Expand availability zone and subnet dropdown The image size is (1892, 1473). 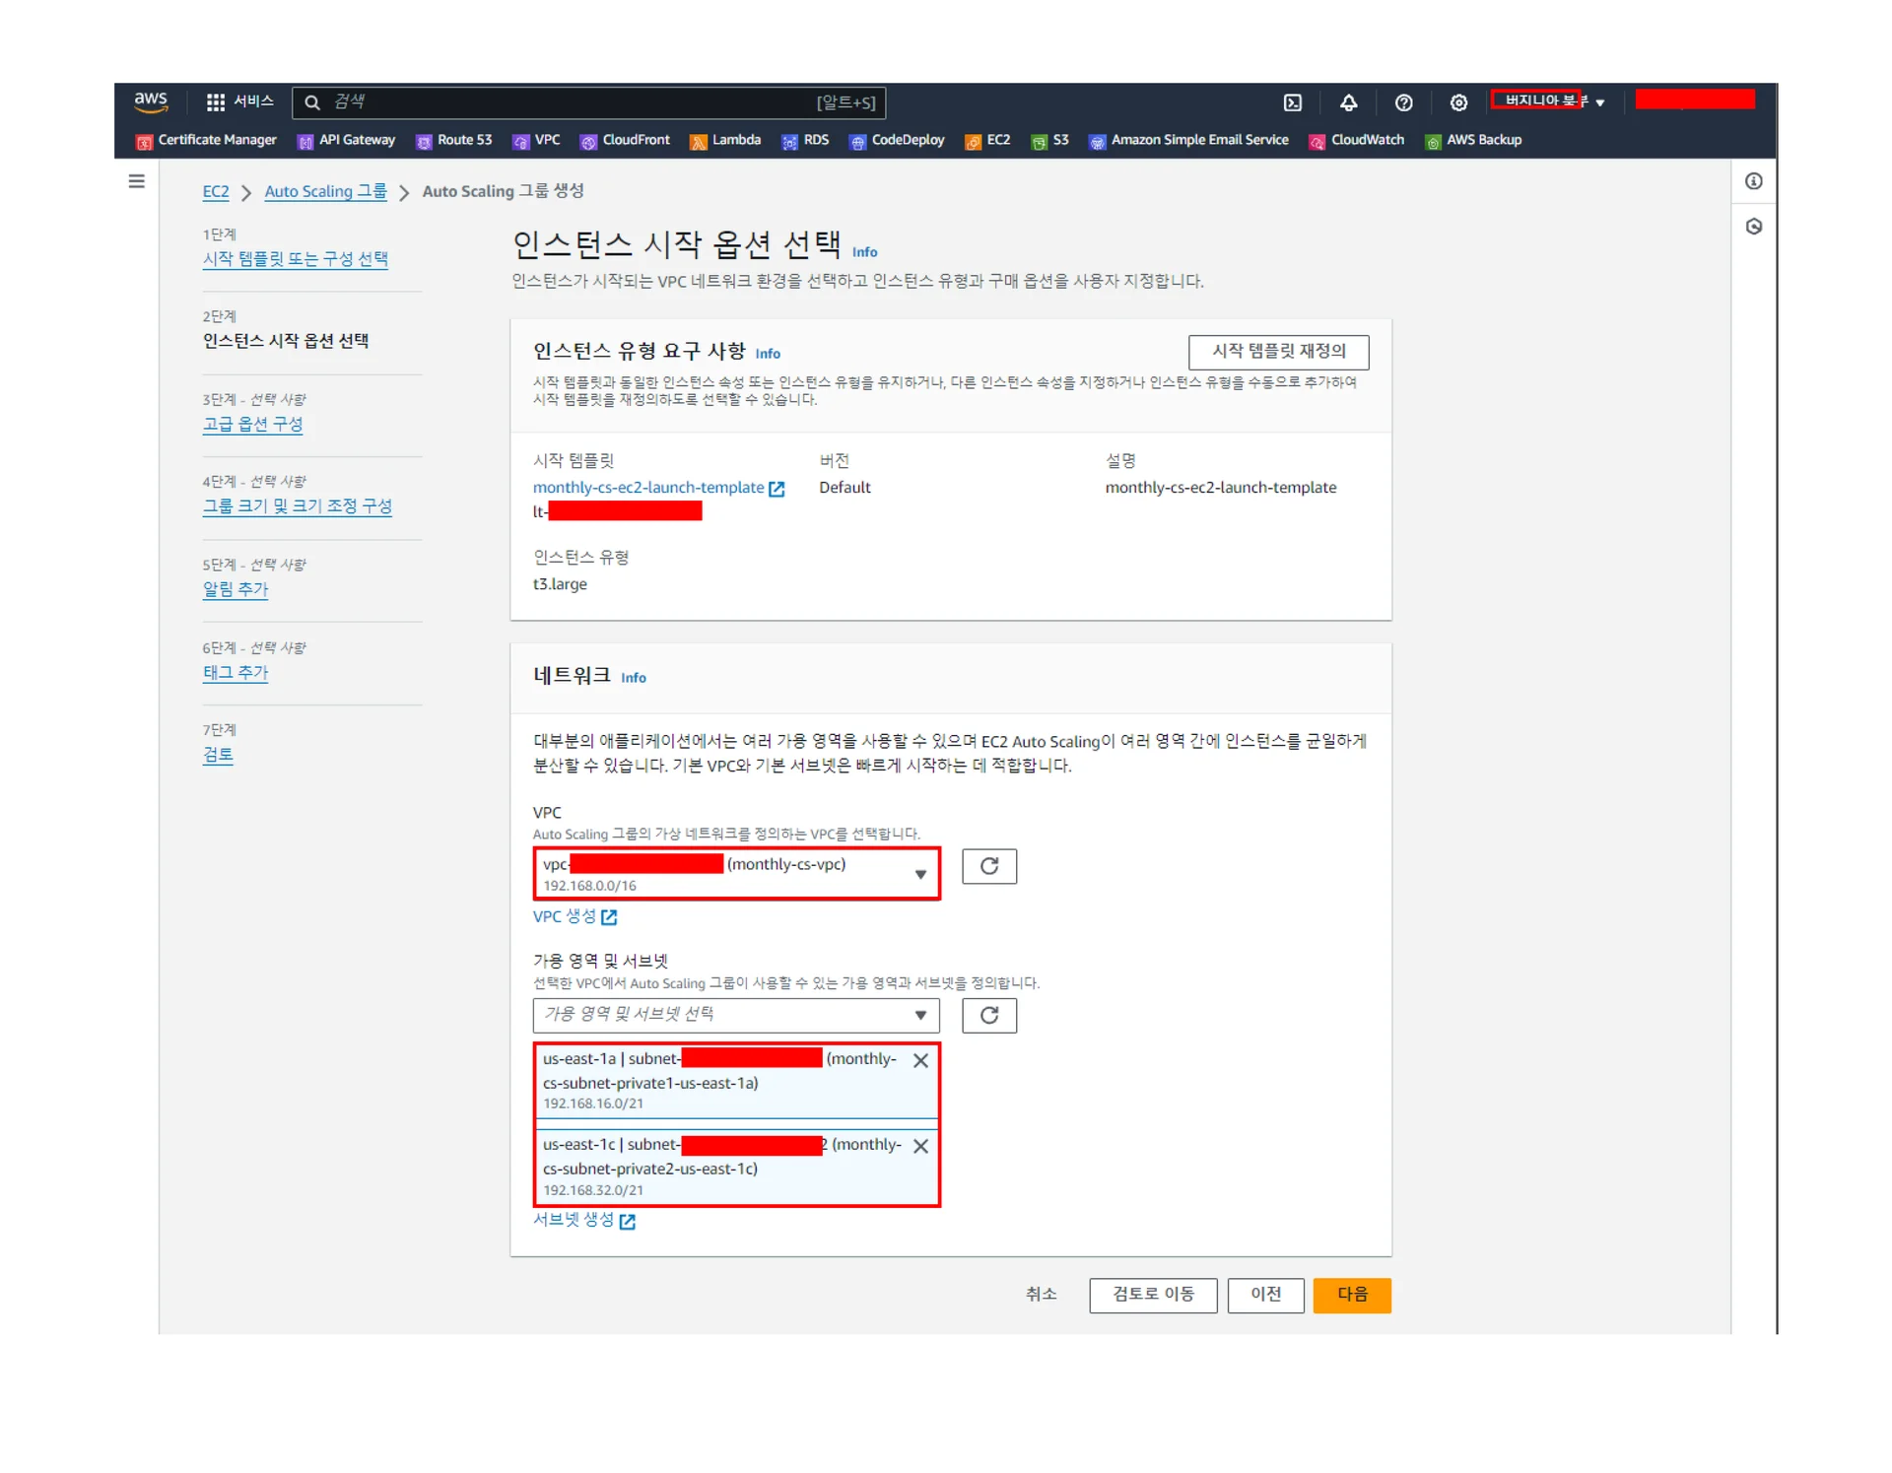tap(736, 1015)
